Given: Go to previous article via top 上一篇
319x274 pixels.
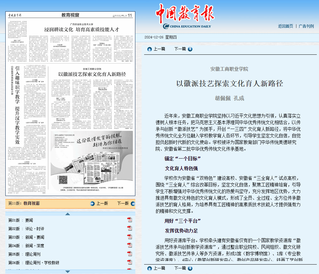Looking at the screenshot, I should pos(159,49).
